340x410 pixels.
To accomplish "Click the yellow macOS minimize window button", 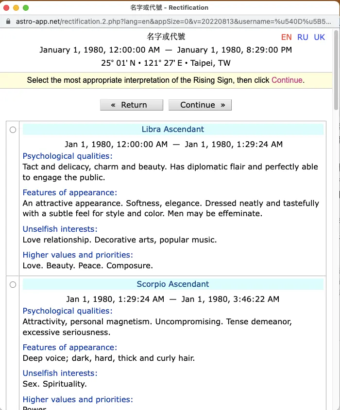I will 16,8.
